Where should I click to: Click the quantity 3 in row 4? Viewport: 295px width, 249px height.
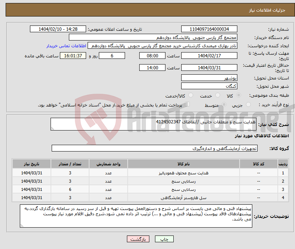tap(70, 198)
